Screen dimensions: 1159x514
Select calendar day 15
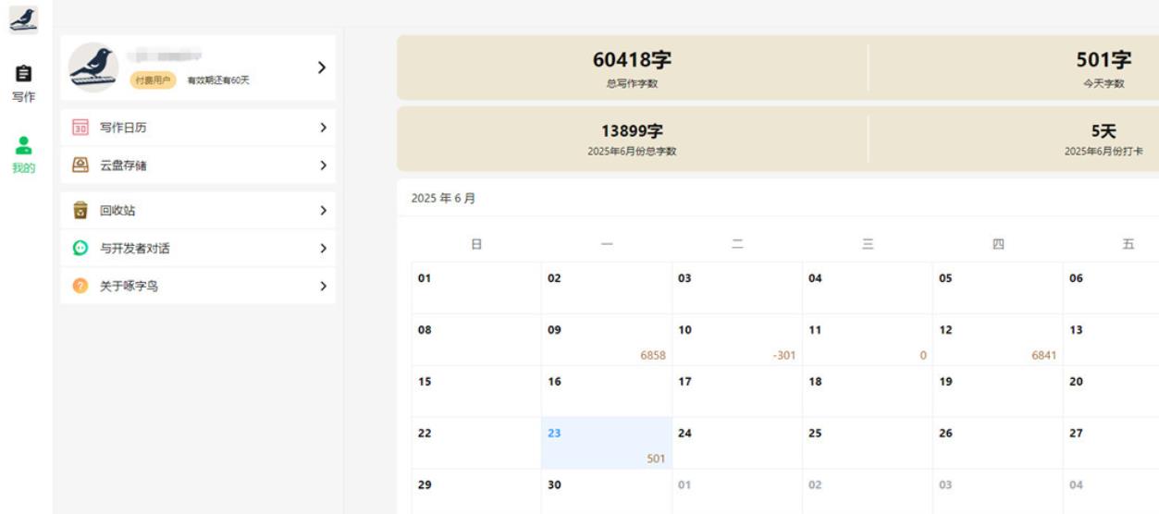(476, 391)
